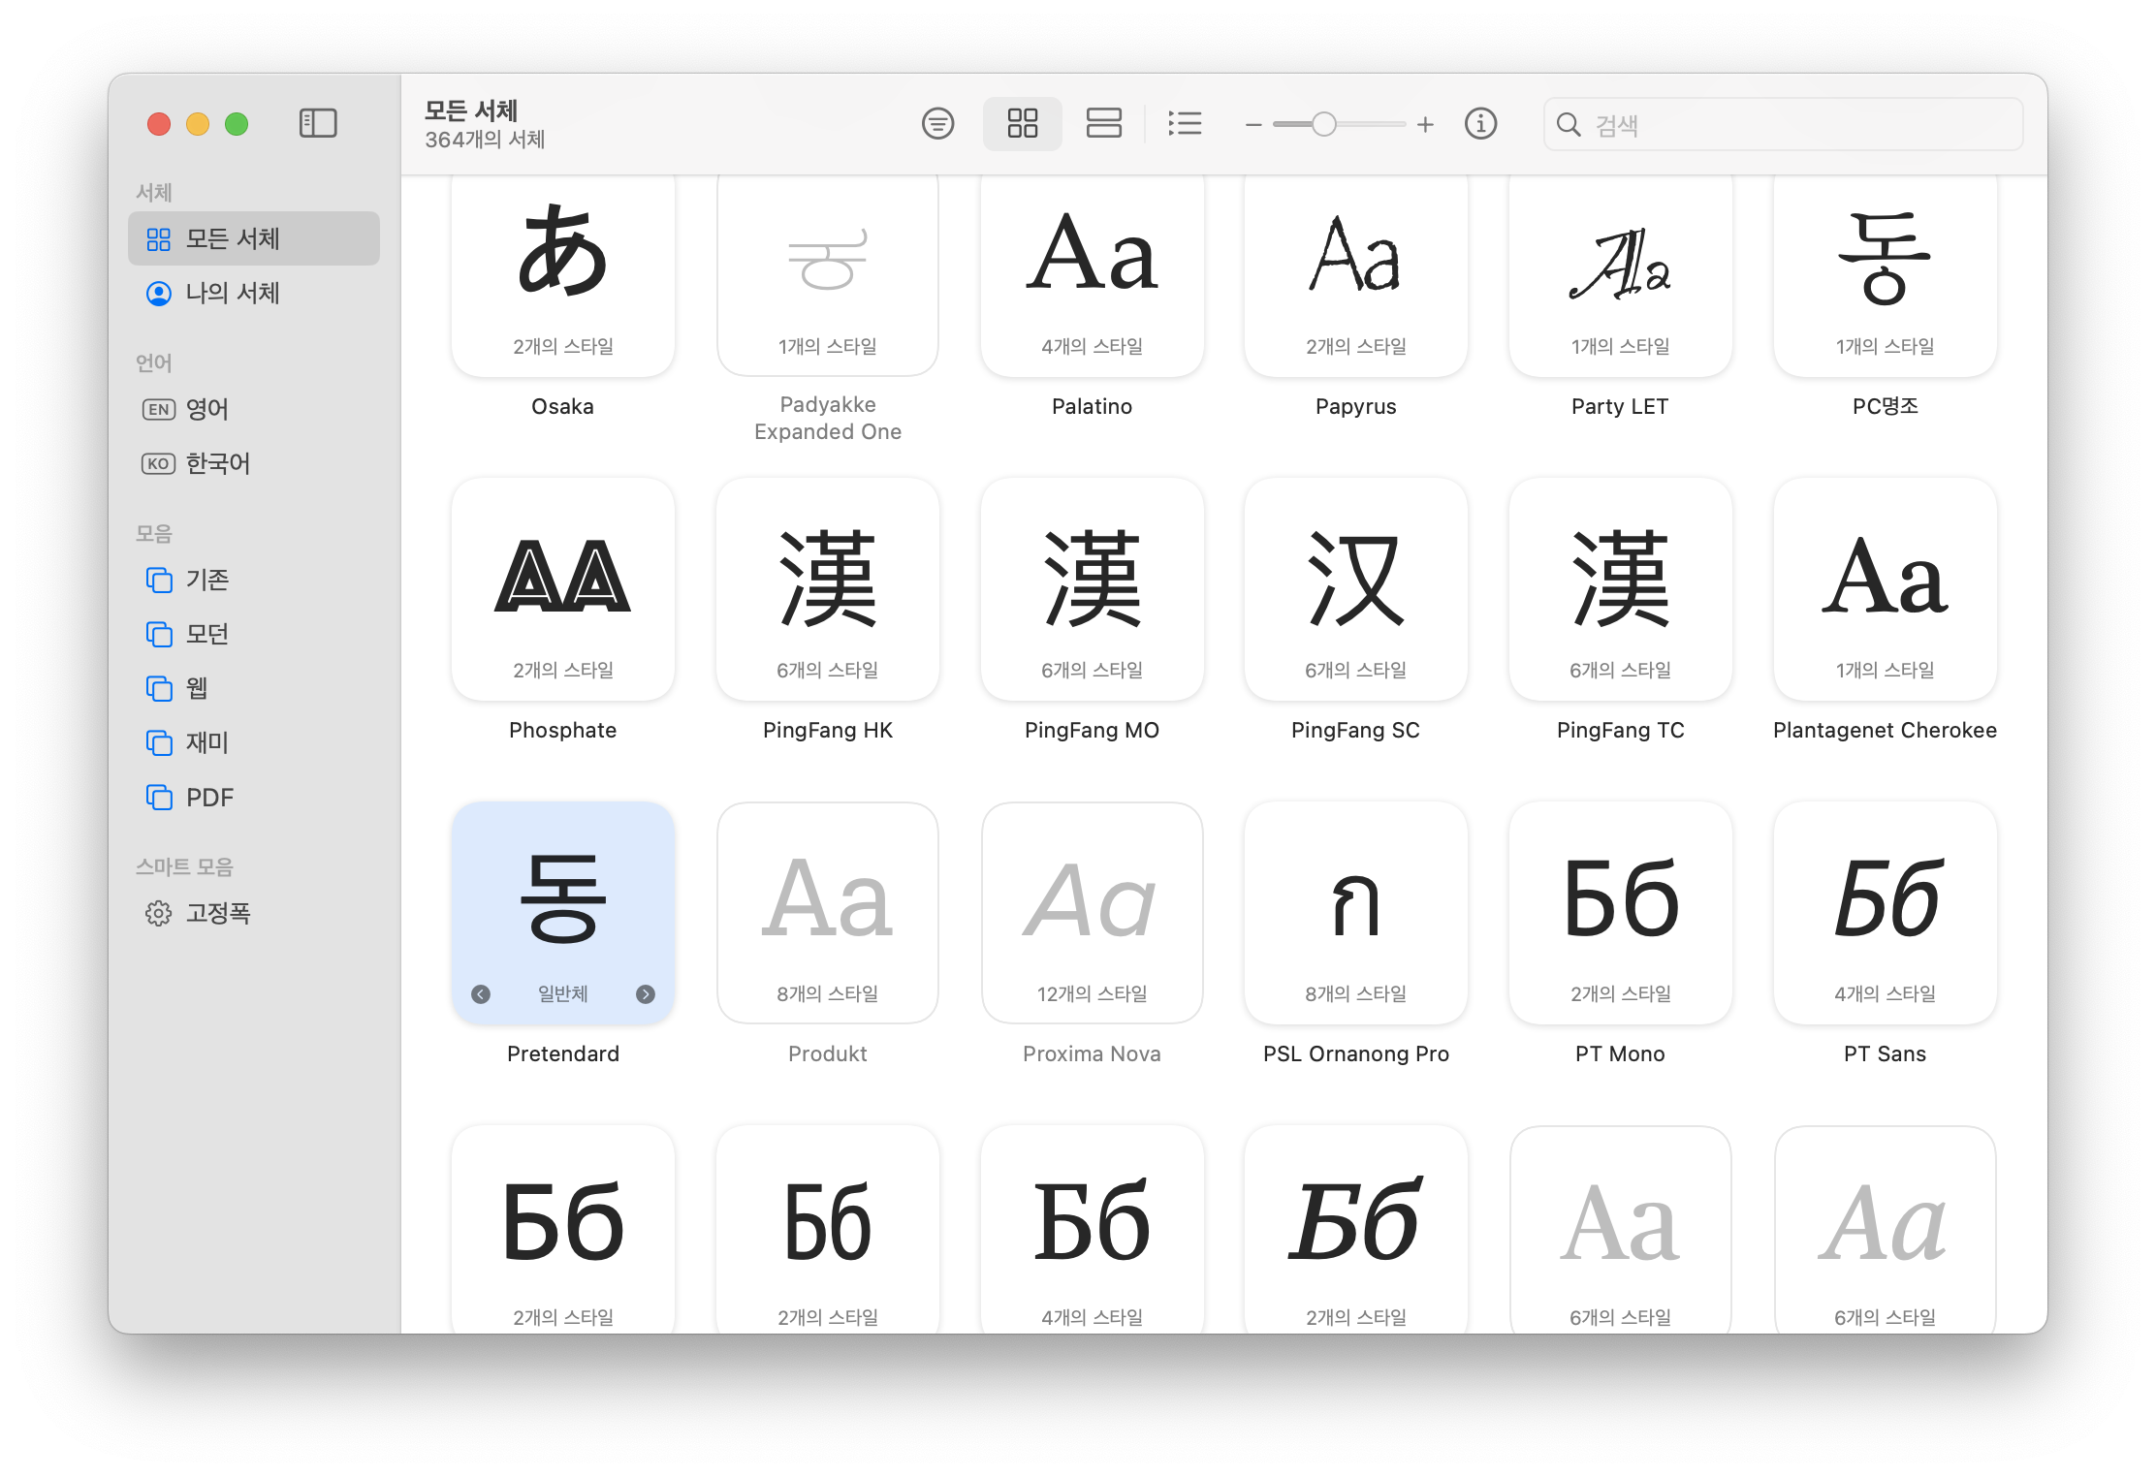
Task: Select the Plantagenet Cherokee font card
Action: pyautogui.click(x=1886, y=589)
